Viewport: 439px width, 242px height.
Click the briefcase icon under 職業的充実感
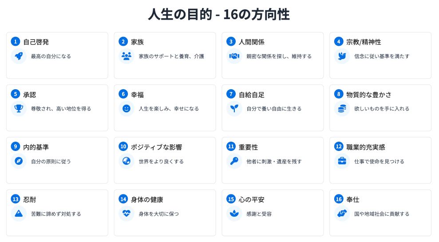[342, 161]
